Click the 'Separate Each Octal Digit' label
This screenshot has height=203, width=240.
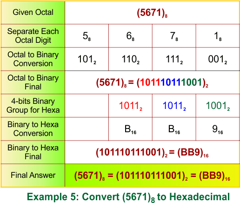pyautogui.click(x=33, y=36)
